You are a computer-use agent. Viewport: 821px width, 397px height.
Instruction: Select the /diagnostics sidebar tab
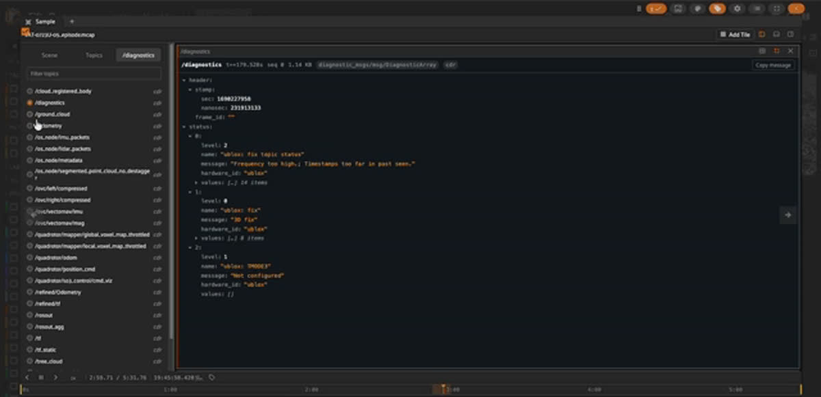138,55
